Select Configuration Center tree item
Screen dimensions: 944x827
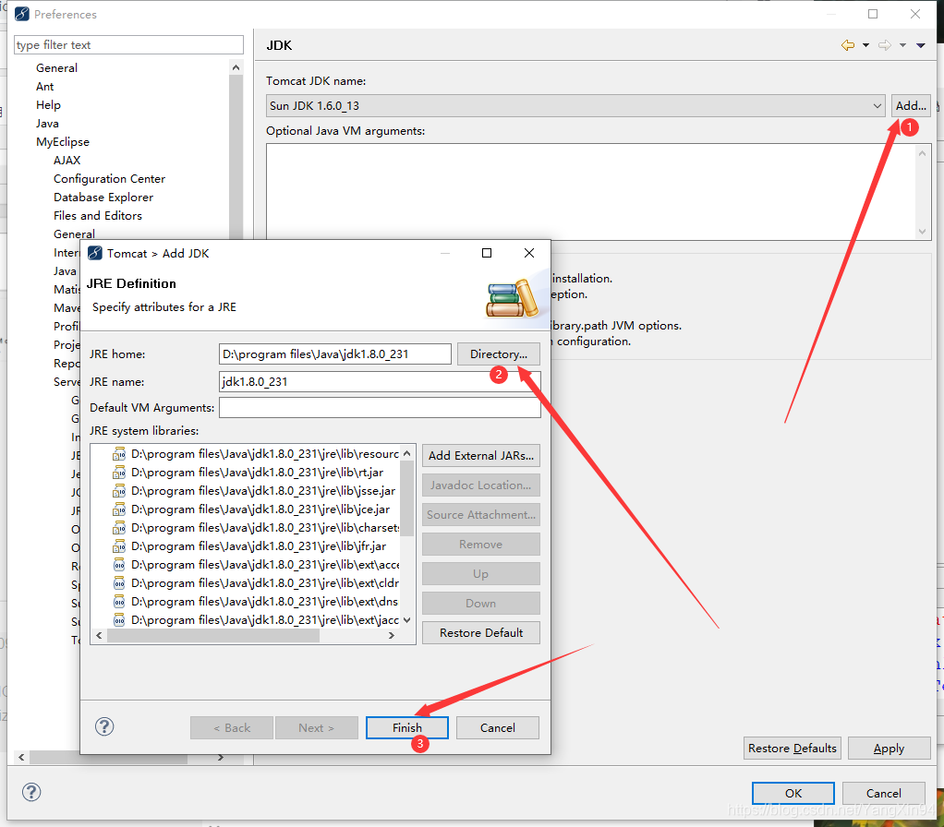point(109,179)
